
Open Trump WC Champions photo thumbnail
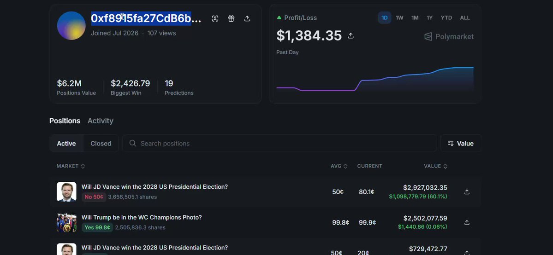pos(66,222)
